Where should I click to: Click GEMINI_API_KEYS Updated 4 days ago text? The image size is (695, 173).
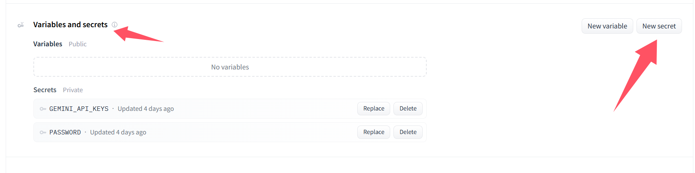tap(146, 109)
